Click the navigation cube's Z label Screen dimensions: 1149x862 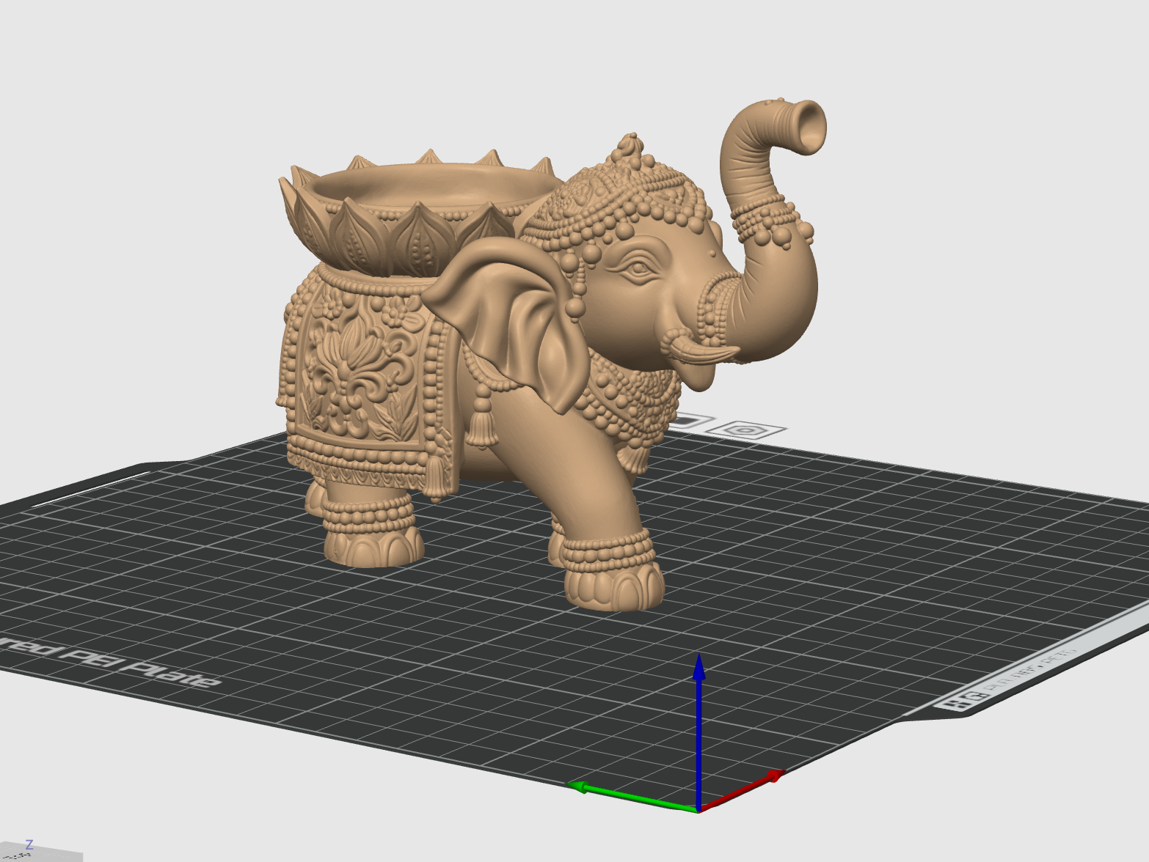(x=29, y=845)
